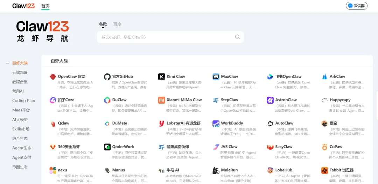Viewport: 378px width, 184px height.
Task: Click the DuMate icon
Action: point(107,124)
